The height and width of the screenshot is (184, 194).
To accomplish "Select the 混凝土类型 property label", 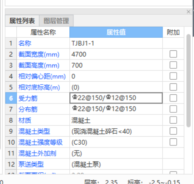I will click(x=34, y=131).
